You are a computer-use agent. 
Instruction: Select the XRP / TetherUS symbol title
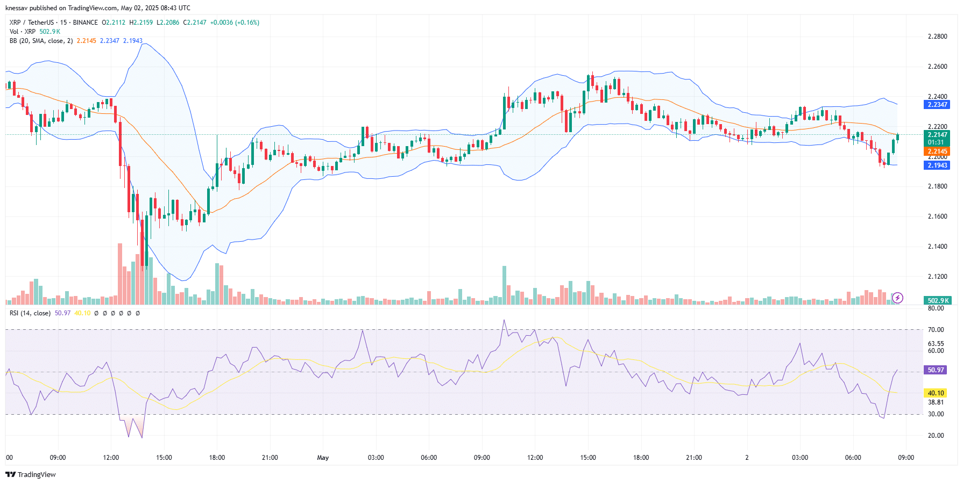tap(32, 23)
